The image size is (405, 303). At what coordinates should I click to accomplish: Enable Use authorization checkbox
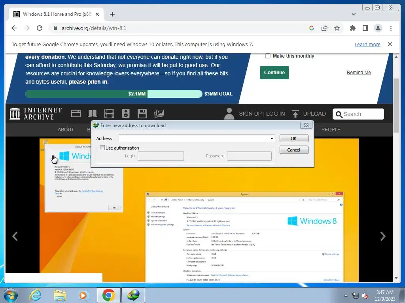point(102,148)
